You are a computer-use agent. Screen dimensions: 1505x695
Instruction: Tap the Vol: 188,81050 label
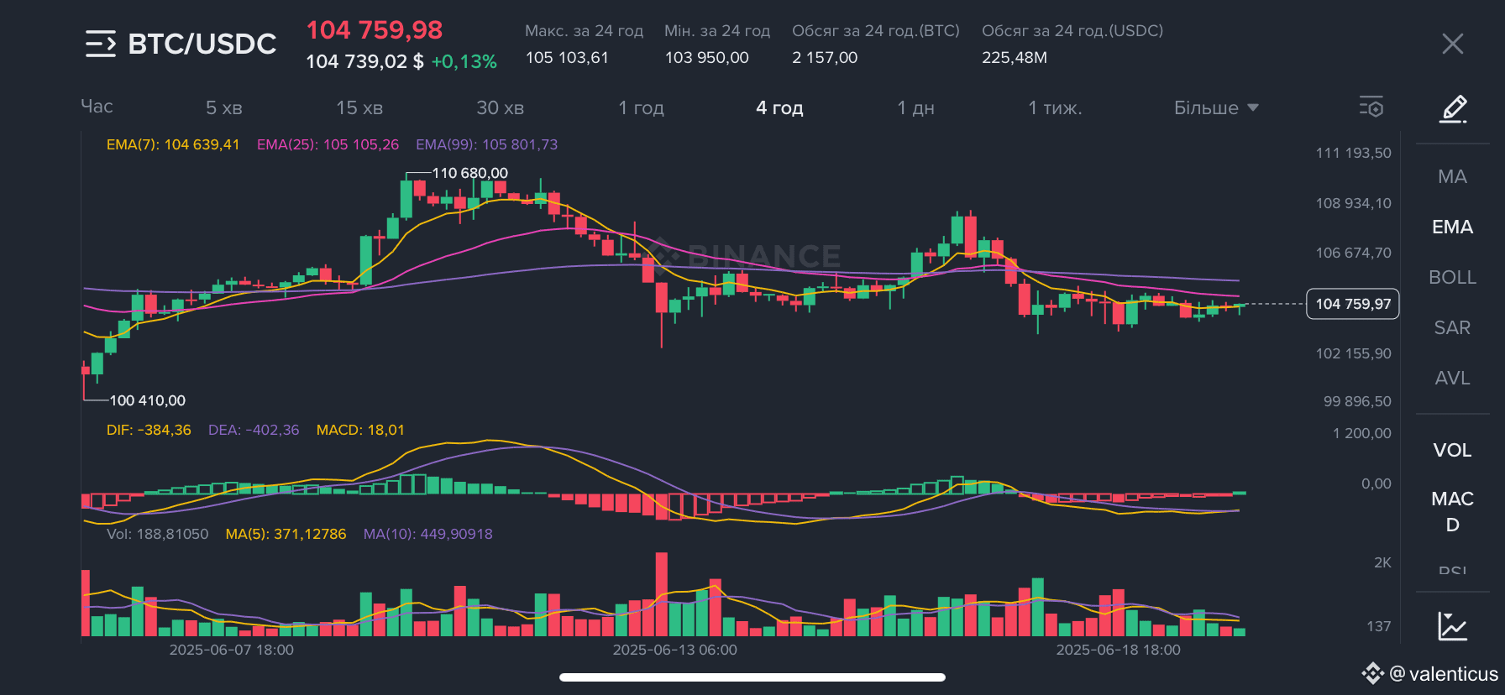(157, 534)
